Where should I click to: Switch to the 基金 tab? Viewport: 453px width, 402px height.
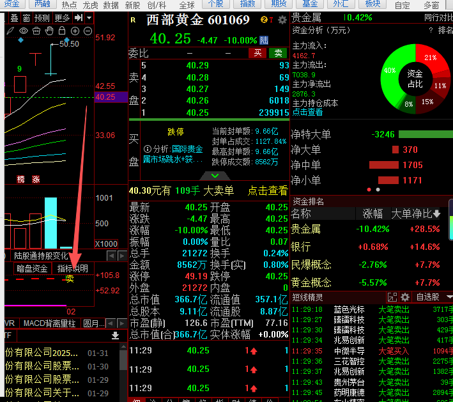pos(310,3)
